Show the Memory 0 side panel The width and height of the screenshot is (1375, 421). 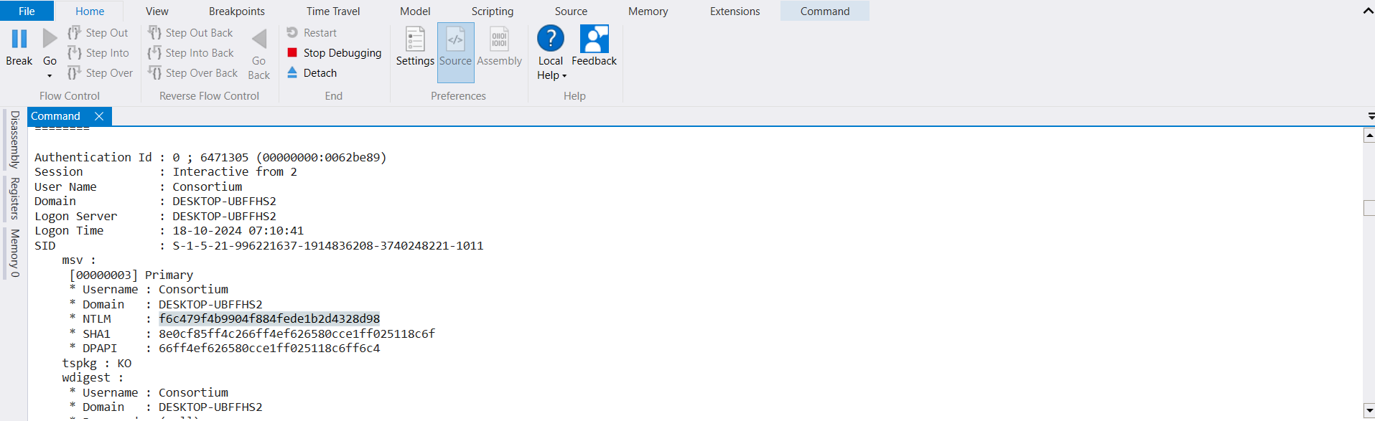(x=14, y=253)
